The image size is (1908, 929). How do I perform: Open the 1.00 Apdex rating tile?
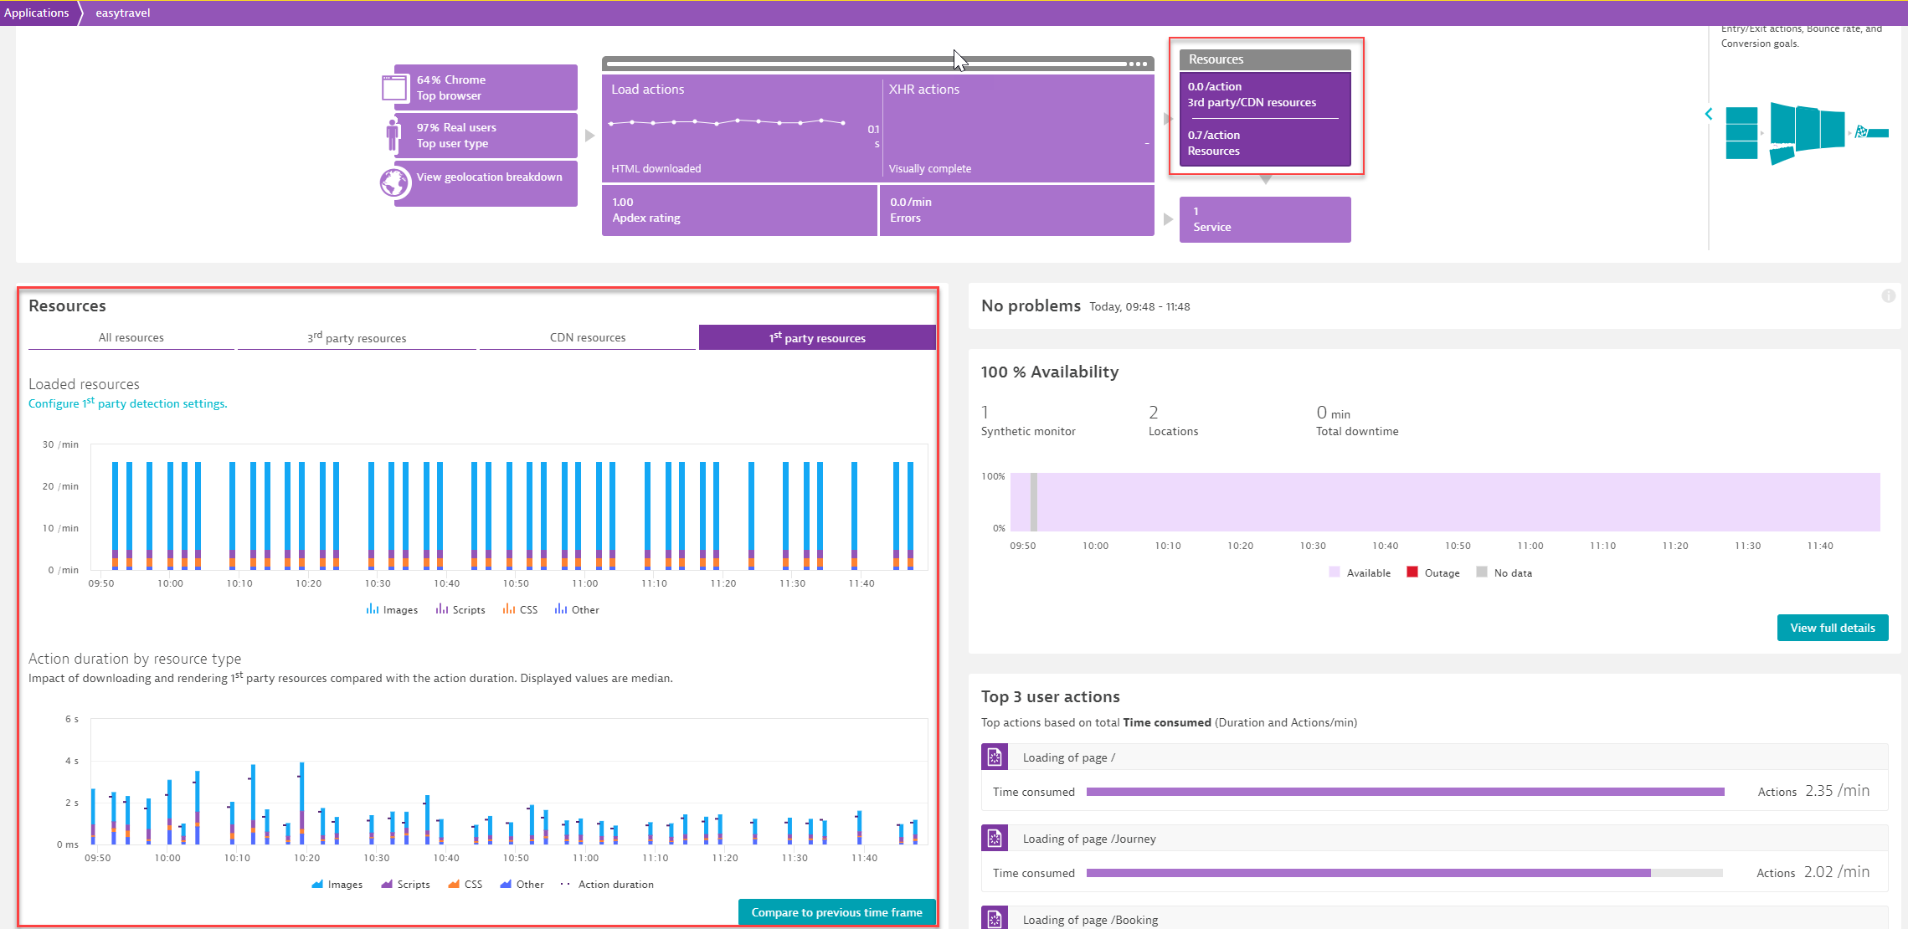tap(739, 210)
